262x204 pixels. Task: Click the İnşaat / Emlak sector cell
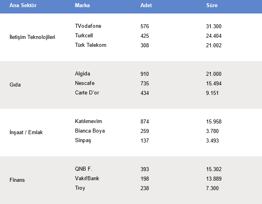point(26,133)
